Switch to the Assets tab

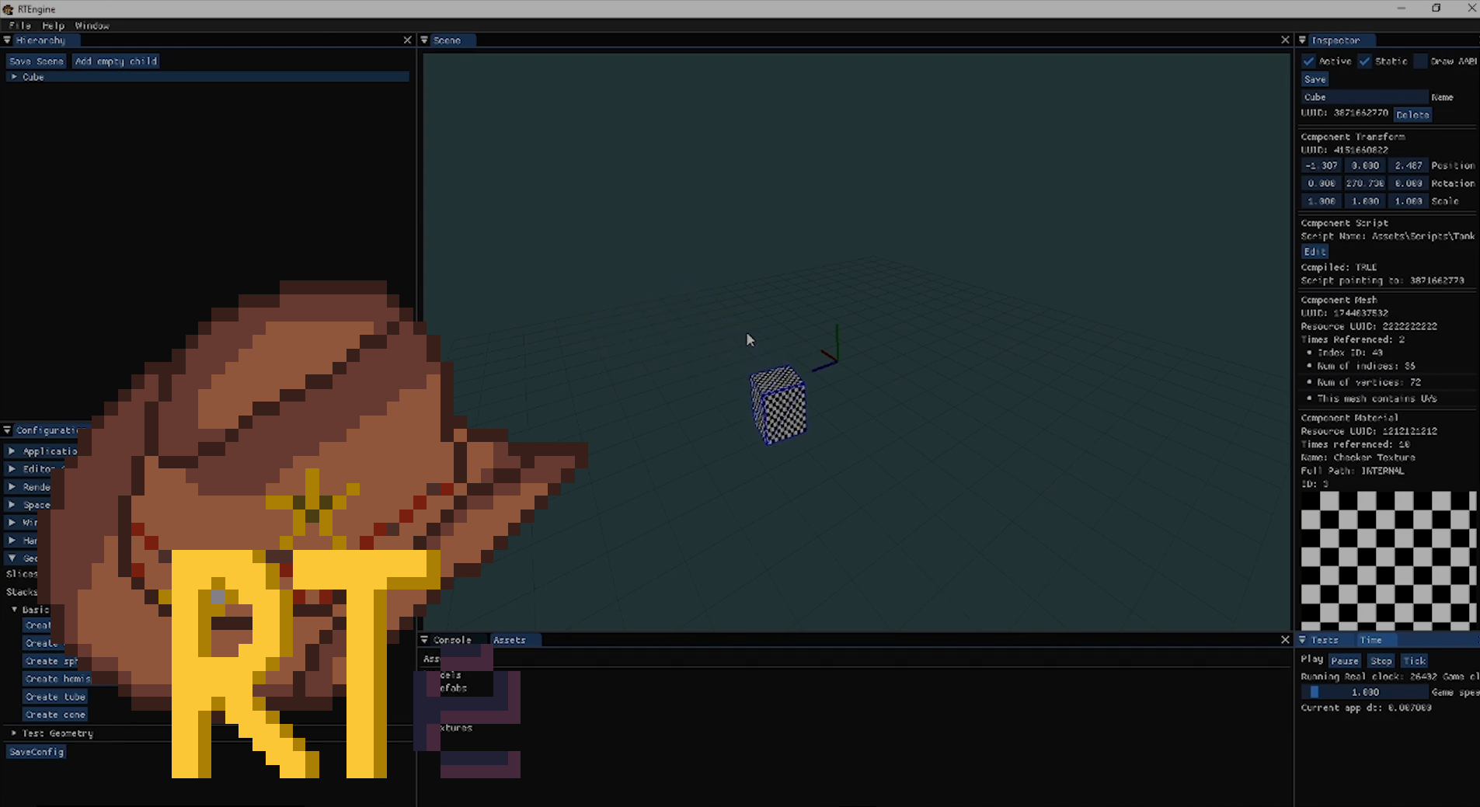tap(510, 640)
